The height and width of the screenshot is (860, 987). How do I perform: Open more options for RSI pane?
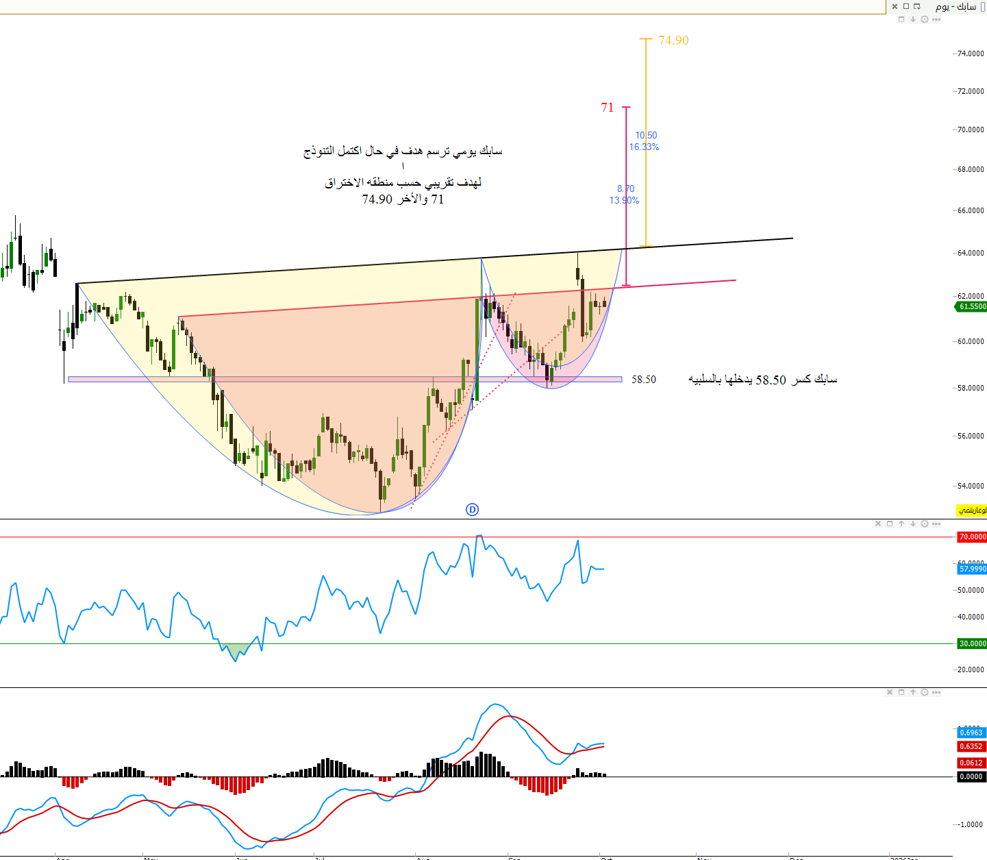click(x=936, y=524)
